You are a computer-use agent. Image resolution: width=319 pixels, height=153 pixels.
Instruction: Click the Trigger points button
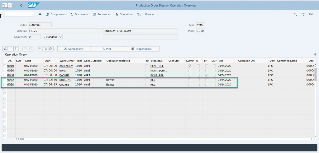coord(141,49)
